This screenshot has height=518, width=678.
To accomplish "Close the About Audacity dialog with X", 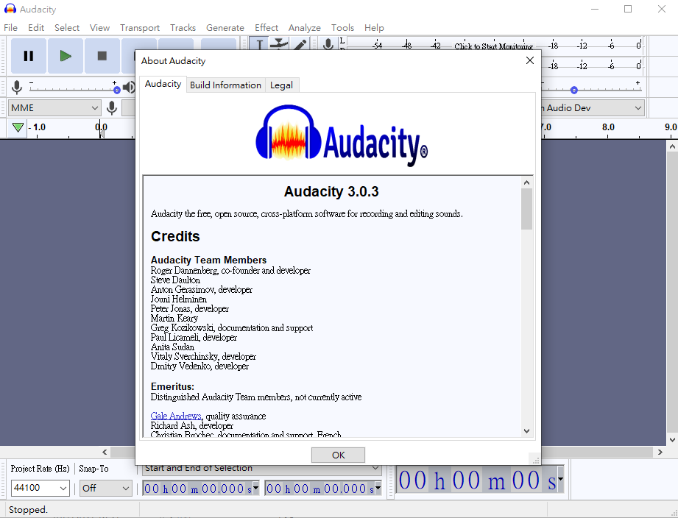I will pyautogui.click(x=529, y=60).
